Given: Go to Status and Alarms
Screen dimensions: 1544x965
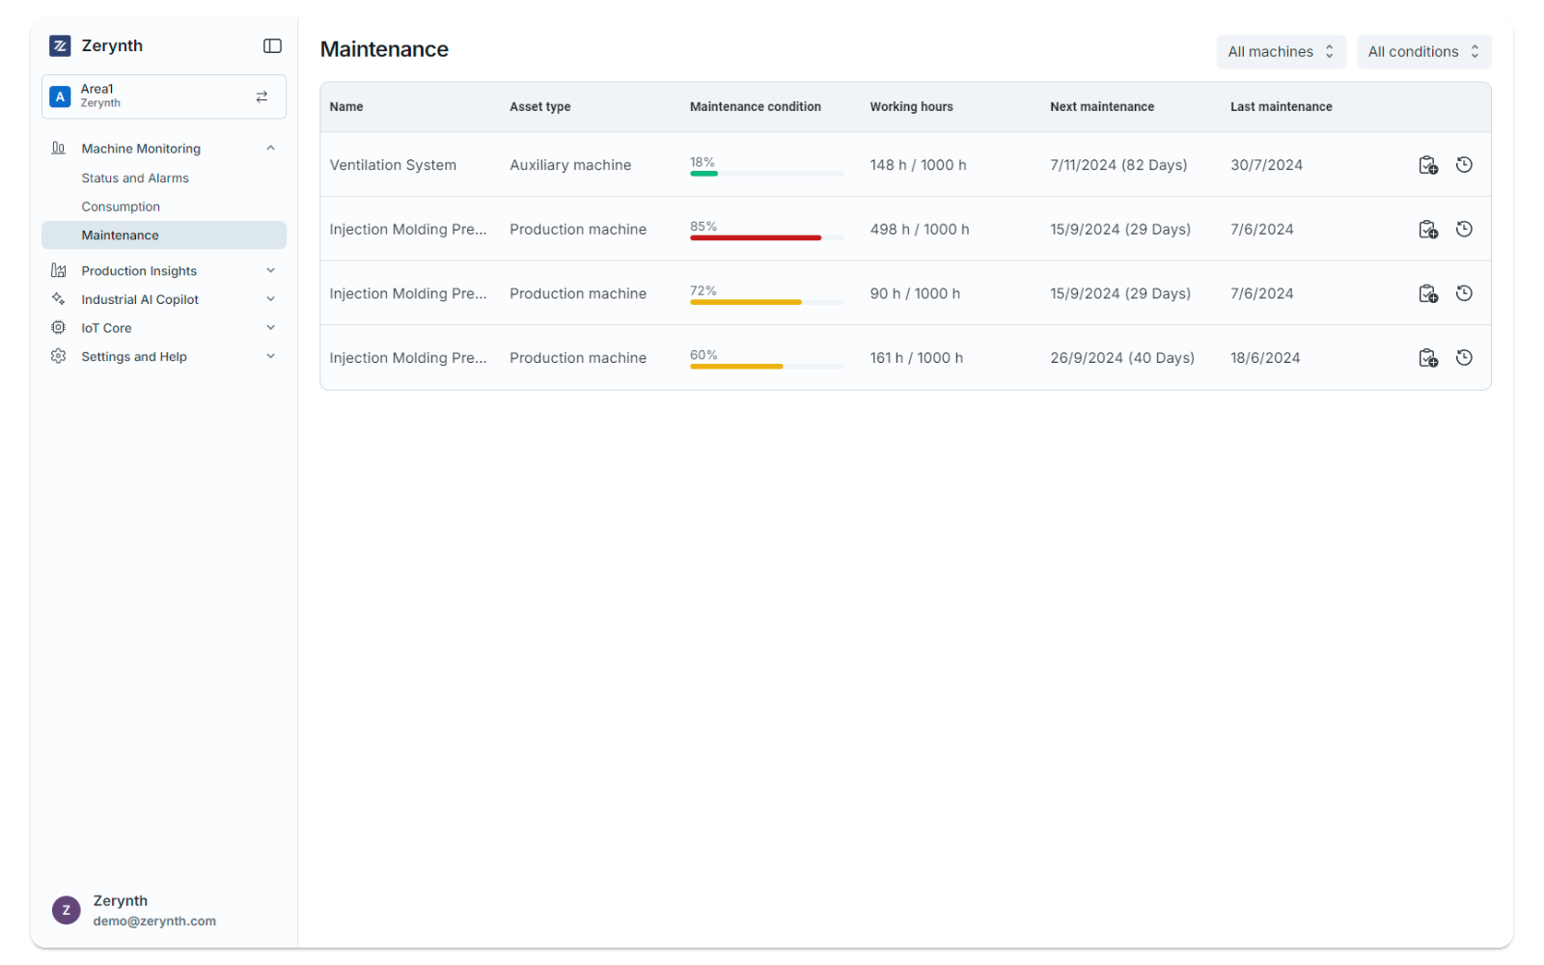Looking at the screenshot, I should tap(135, 179).
